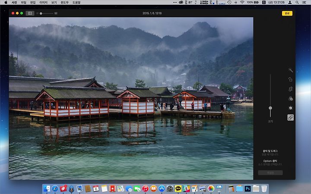The width and height of the screenshot is (311, 194).
Task: Open Messages from the Dock
Action: point(129,188)
